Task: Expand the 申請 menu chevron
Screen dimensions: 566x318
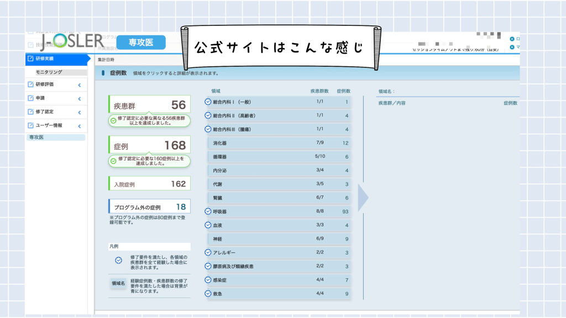Action: 80,98
